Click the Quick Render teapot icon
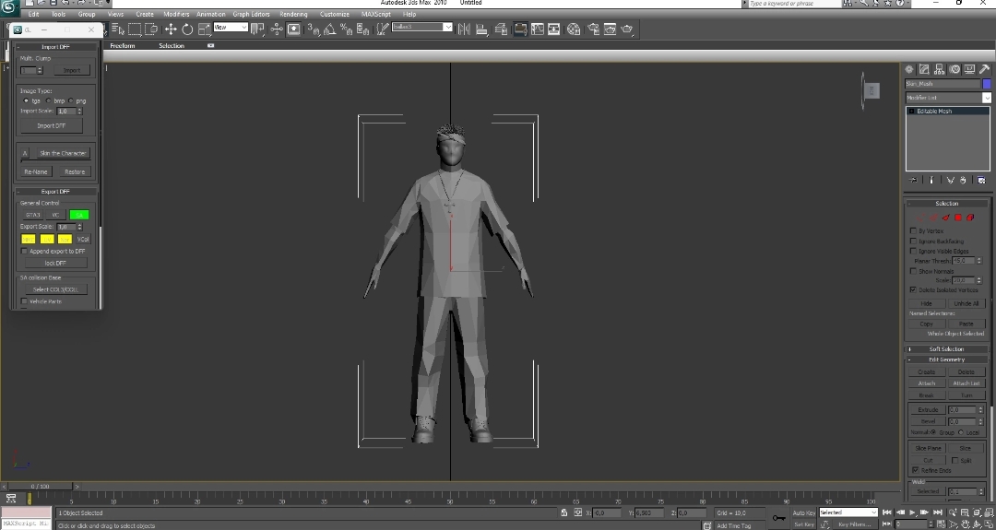 tap(627, 29)
